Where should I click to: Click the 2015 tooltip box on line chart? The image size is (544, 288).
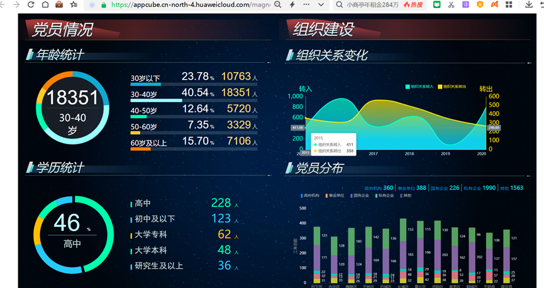pyautogui.click(x=333, y=144)
